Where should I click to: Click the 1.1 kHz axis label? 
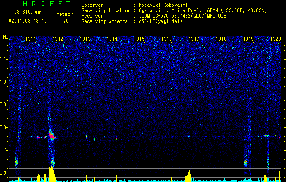[4, 59]
